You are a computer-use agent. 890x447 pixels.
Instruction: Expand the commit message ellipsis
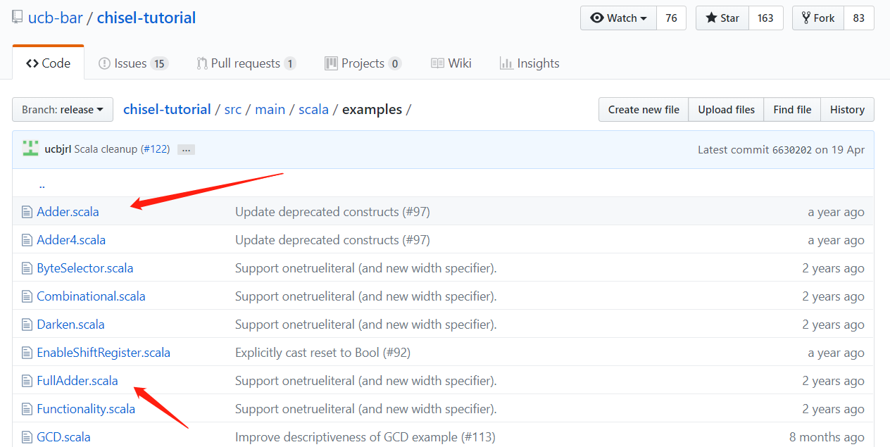pyautogui.click(x=186, y=149)
